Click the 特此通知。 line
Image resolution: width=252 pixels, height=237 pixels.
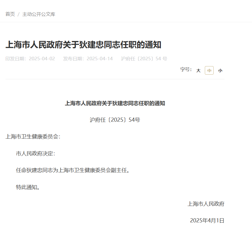[28, 187]
